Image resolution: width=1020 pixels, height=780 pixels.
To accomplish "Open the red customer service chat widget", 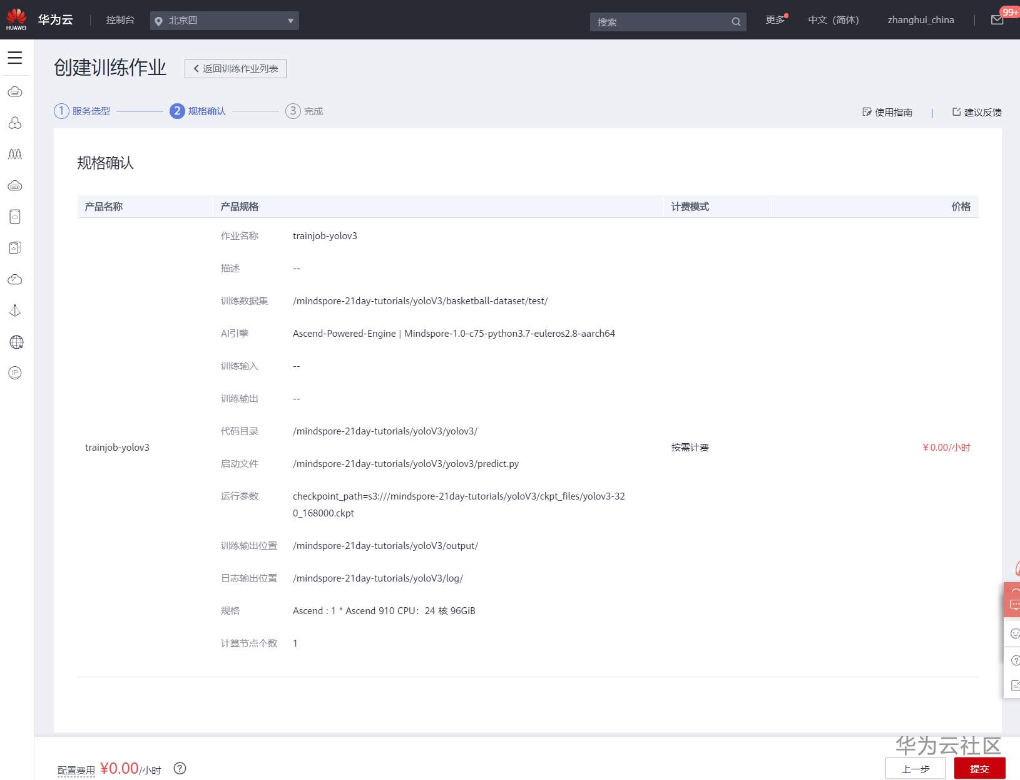I will point(1012,598).
